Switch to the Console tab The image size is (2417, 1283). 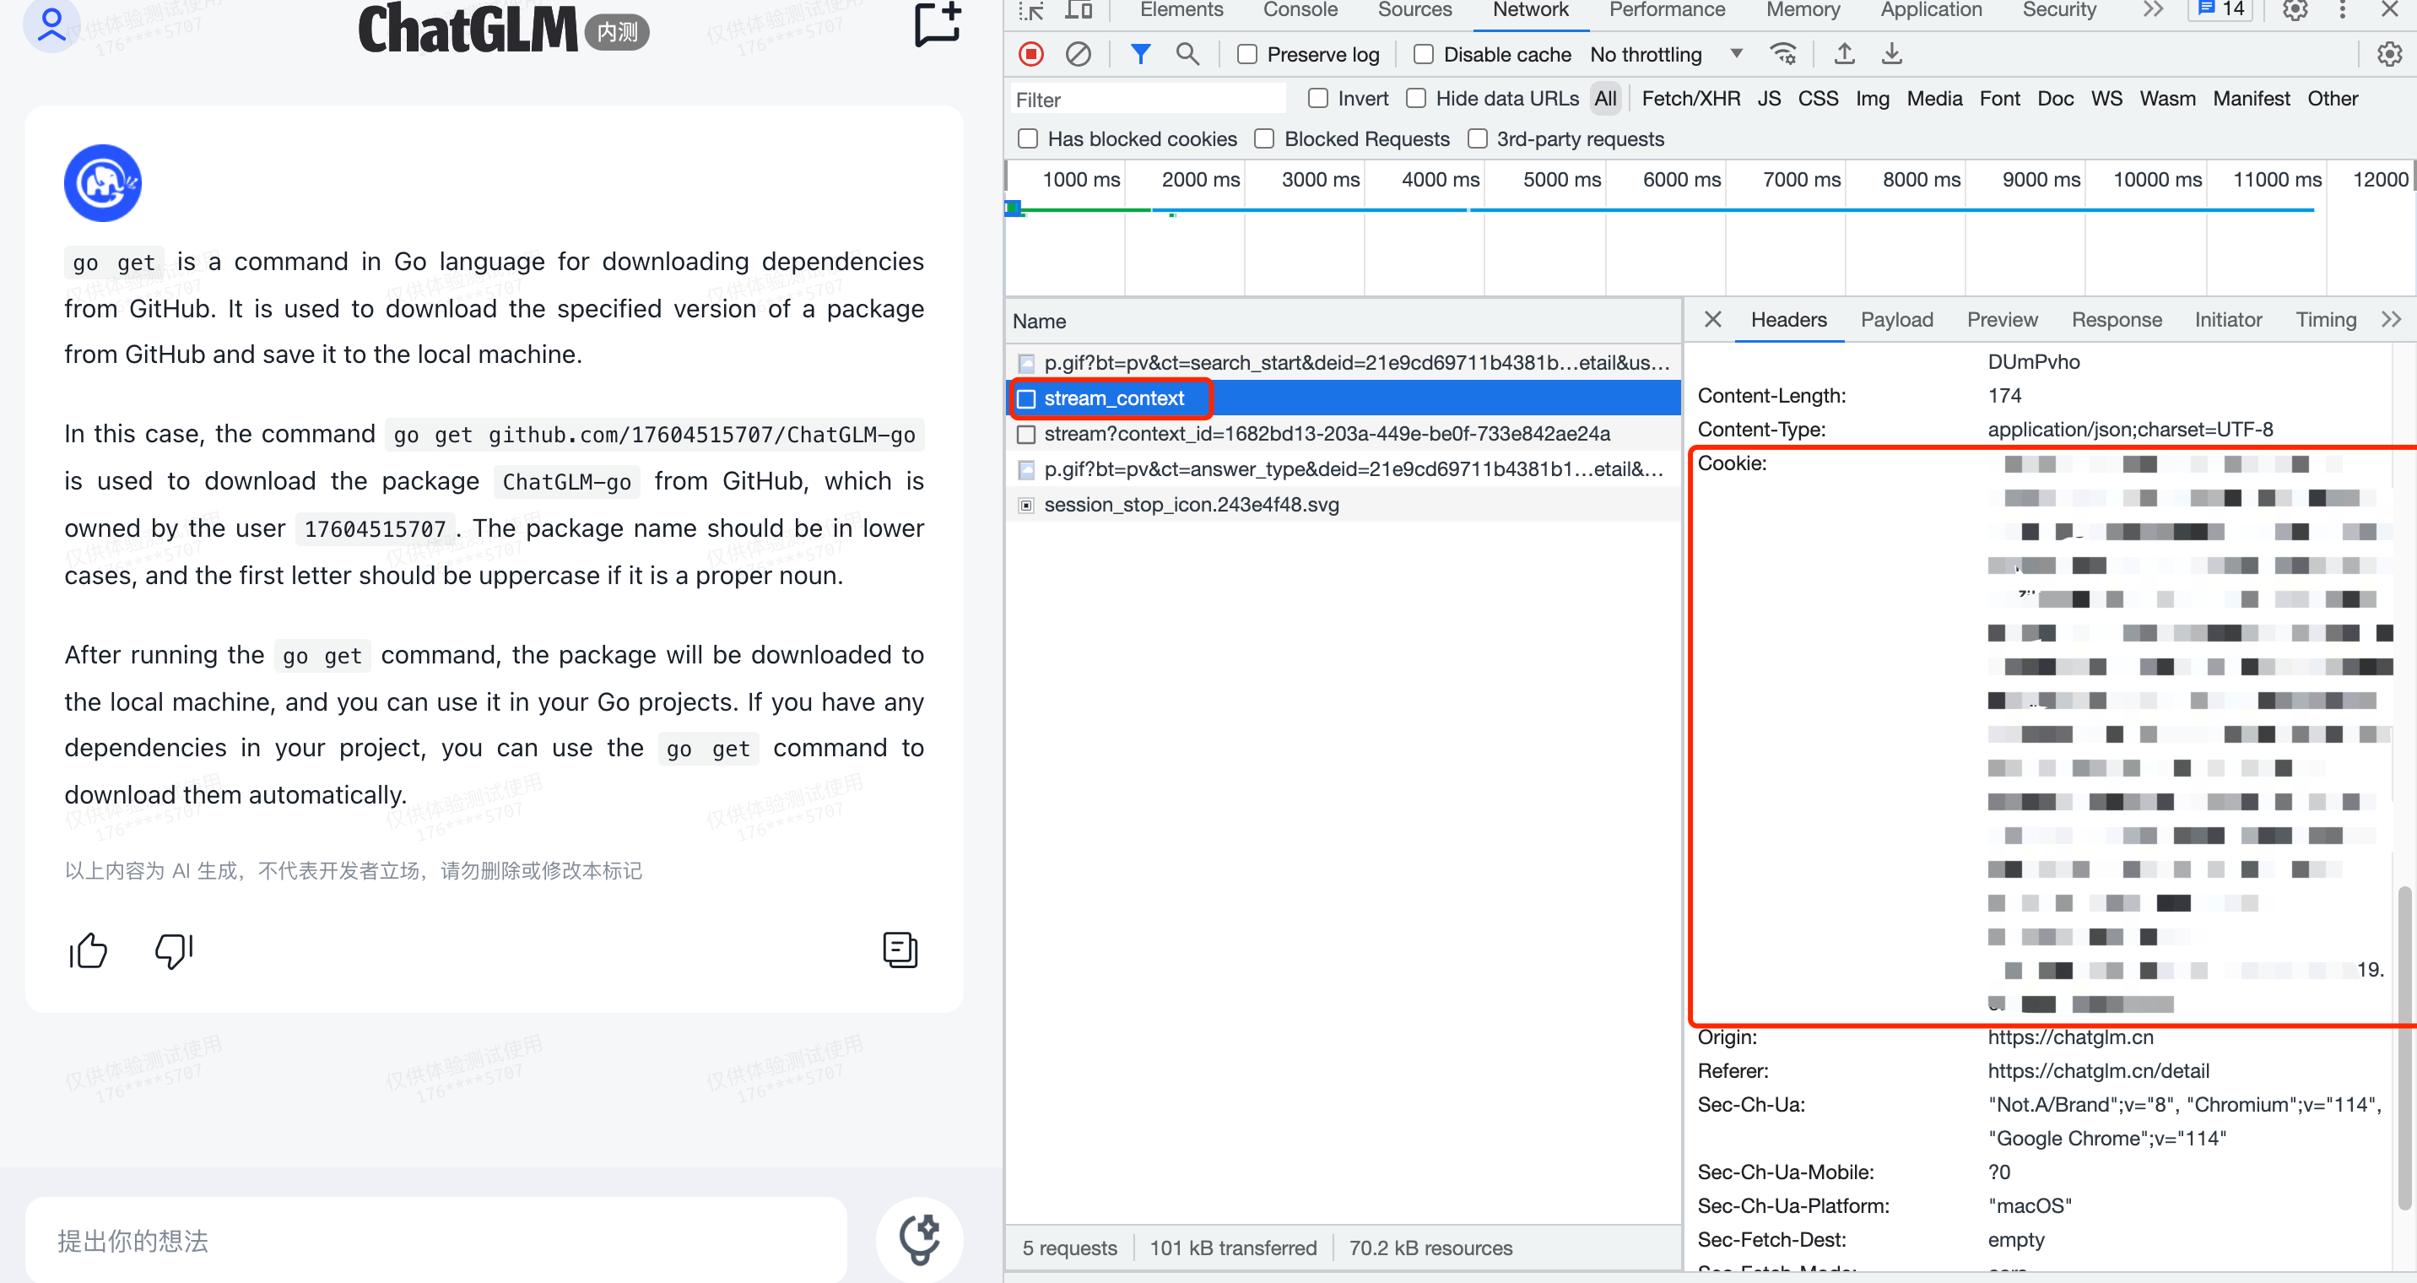[x=1300, y=10]
